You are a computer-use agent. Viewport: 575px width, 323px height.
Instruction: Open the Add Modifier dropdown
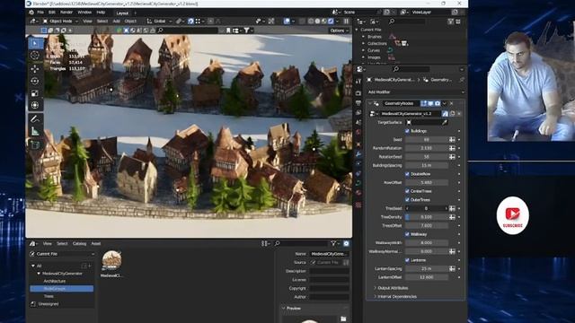tap(415, 92)
